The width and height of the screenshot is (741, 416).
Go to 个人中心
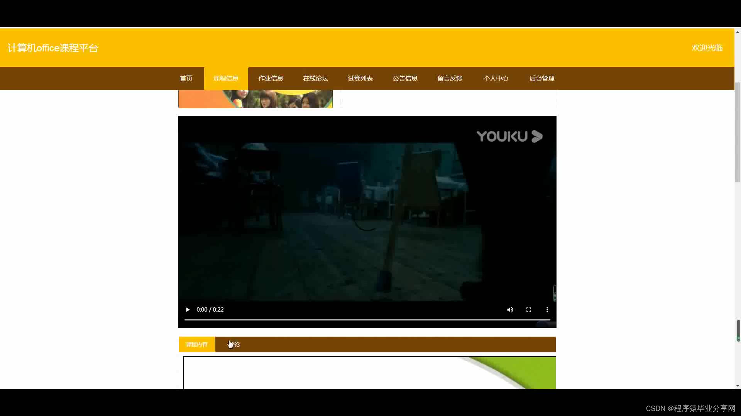click(x=496, y=79)
